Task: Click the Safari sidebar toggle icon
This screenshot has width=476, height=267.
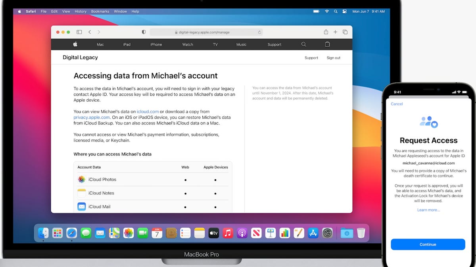Action: click(79, 32)
